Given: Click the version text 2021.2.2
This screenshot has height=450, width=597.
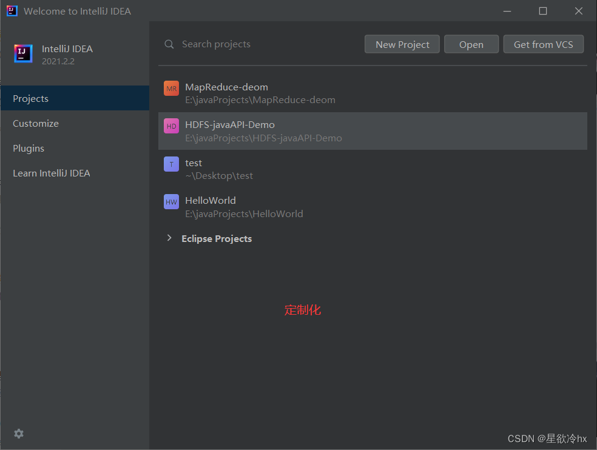Looking at the screenshot, I should pos(58,61).
